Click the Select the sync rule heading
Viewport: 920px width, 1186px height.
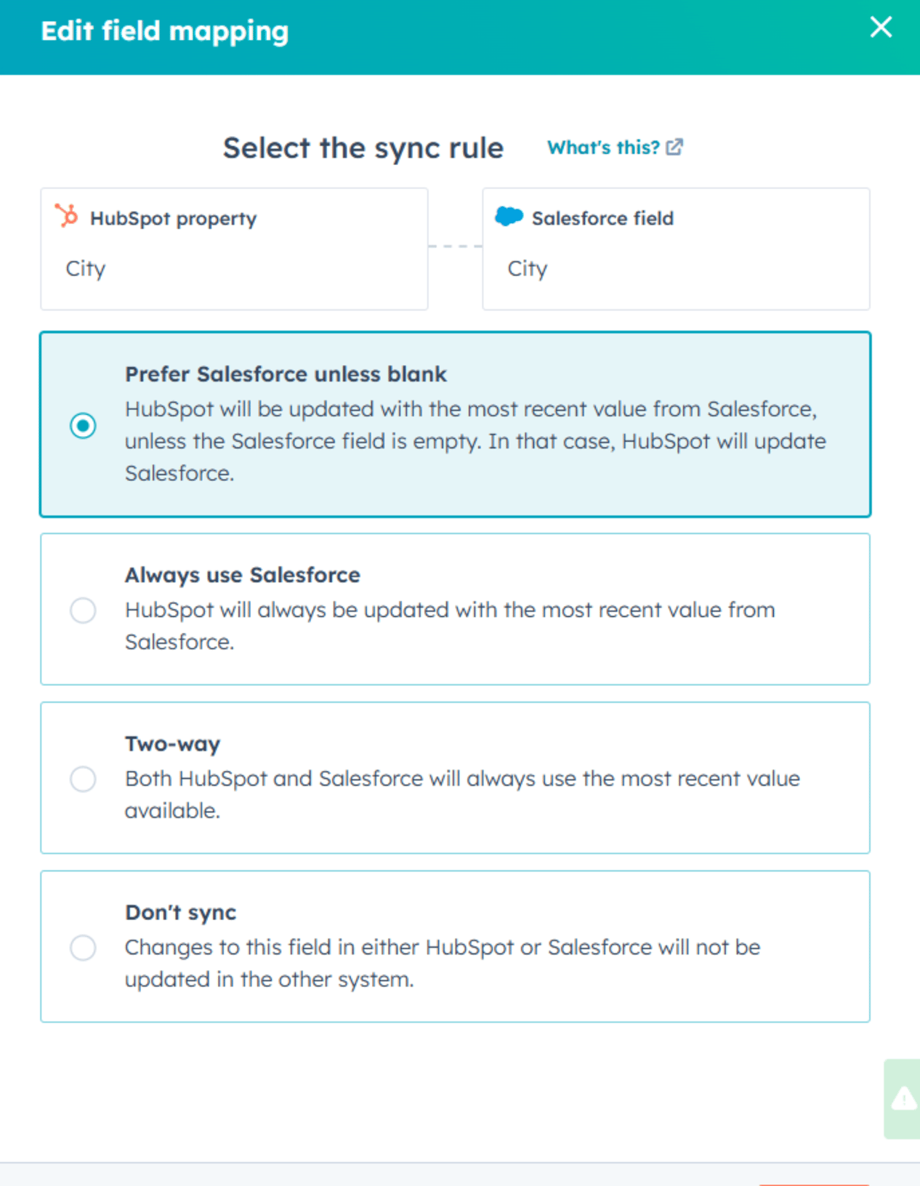(363, 148)
